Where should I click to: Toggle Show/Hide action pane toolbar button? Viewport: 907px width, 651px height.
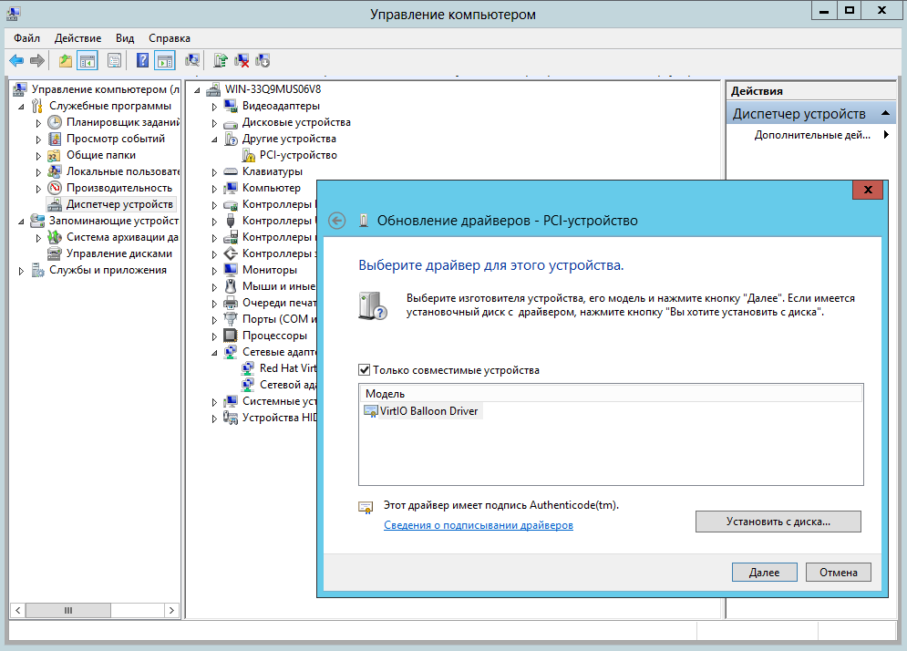pyautogui.click(x=164, y=61)
